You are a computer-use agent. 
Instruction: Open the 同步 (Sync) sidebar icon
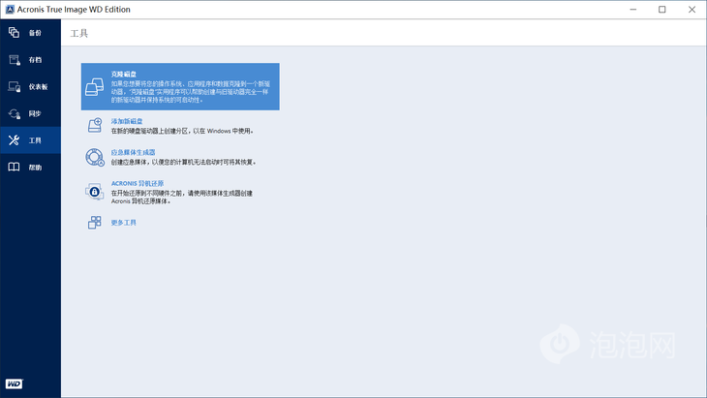[14, 113]
